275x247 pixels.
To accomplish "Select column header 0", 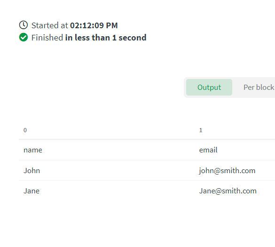I will 25,130.
